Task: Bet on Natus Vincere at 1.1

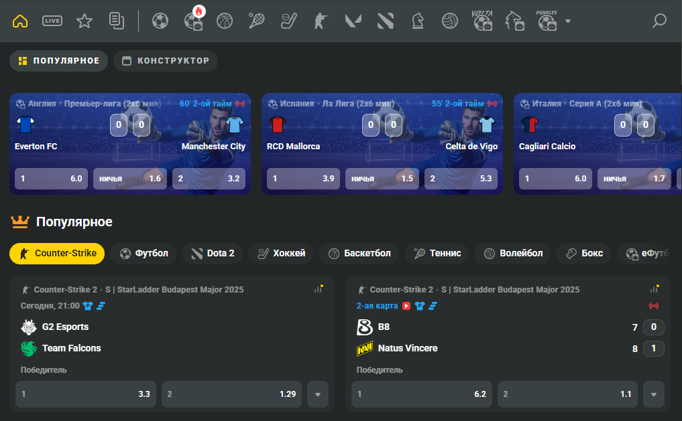Action: 567,394
